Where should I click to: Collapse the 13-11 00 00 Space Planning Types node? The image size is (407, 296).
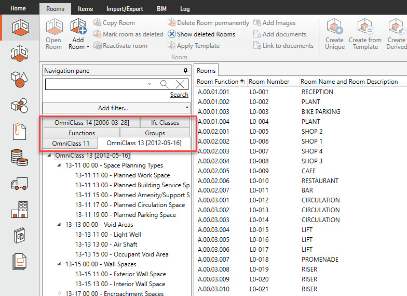[59, 165]
